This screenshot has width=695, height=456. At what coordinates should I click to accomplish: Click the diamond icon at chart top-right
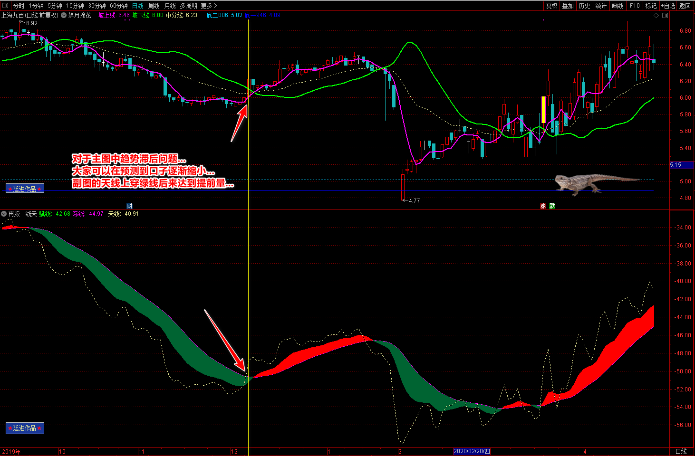[656, 16]
